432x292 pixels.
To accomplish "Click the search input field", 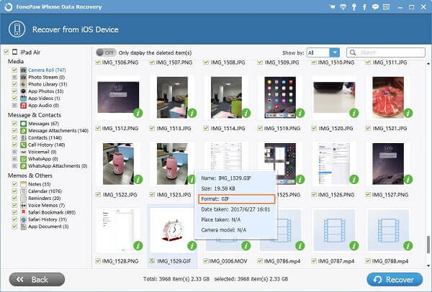I will point(386,53).
